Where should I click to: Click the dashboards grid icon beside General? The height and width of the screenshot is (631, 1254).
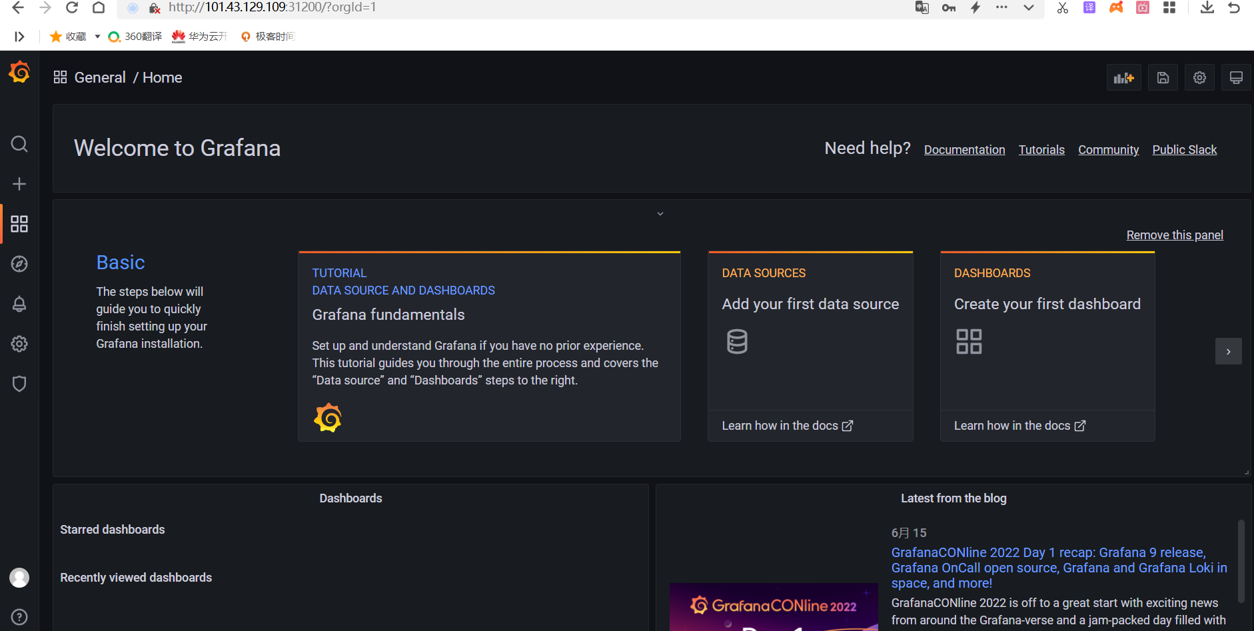60,77
